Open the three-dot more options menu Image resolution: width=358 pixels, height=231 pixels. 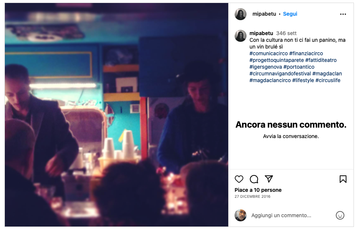(343, 14)
